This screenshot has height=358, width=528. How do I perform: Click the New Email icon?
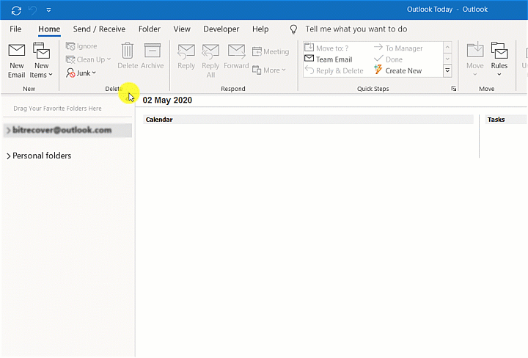(16, 51)
